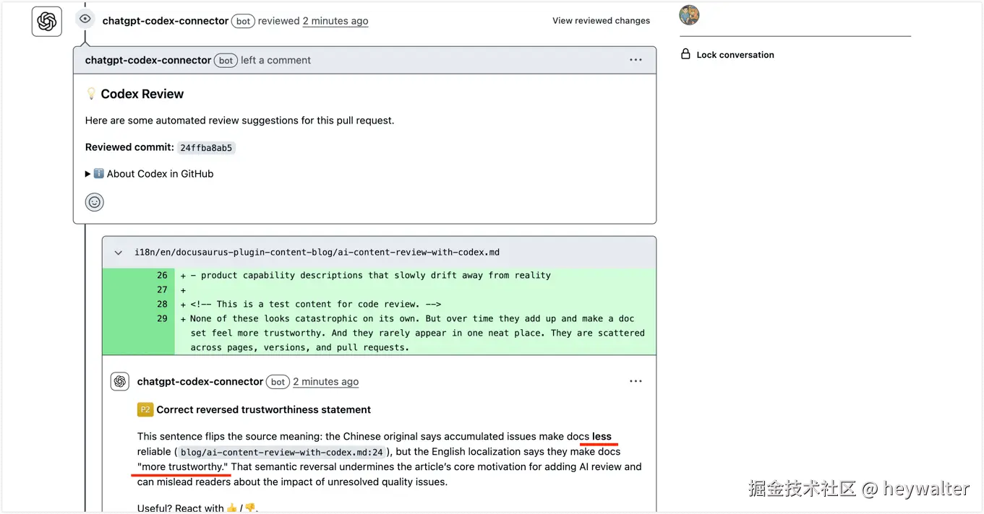Viewport: 984px width, 514px height.
Task: Open file path i18n/en/docusaurus-plugin-content-blog link
Action: coord(317,253)
